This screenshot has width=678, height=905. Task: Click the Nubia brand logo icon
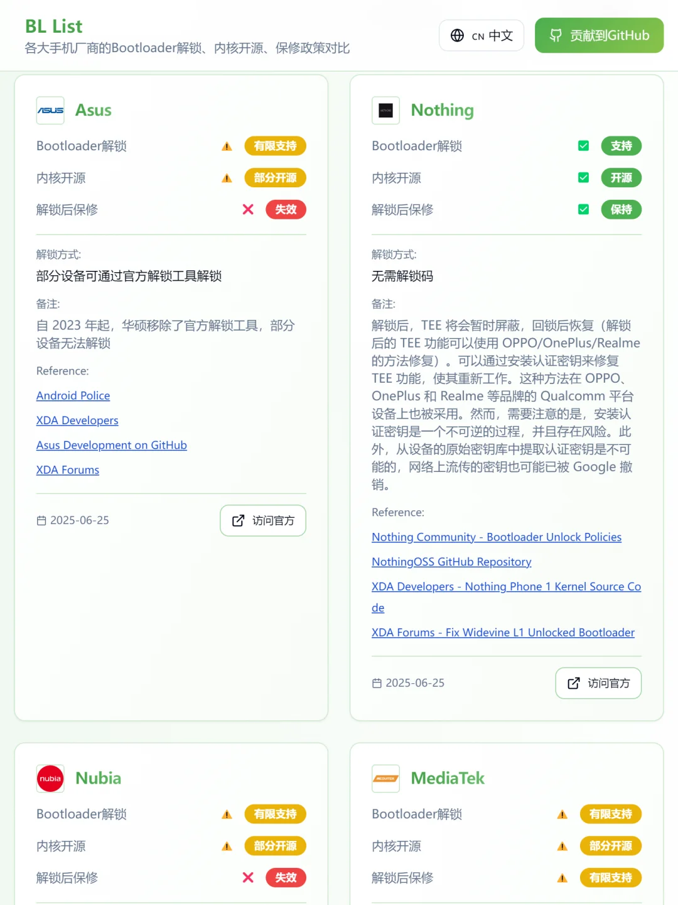(50, 779)
